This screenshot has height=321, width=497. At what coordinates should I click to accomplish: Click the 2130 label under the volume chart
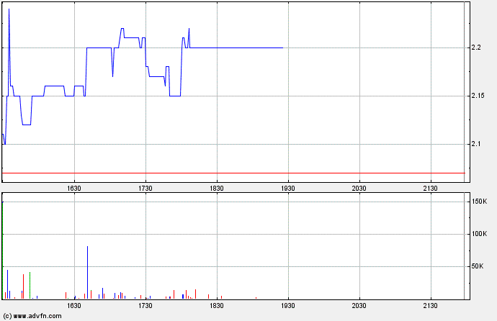(x=430, y=306)
